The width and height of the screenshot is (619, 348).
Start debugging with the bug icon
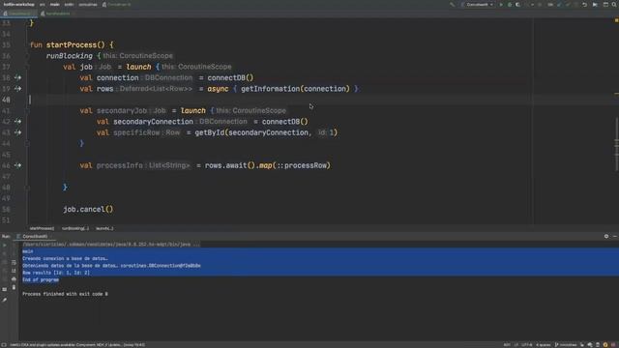(x=510, y=5)
